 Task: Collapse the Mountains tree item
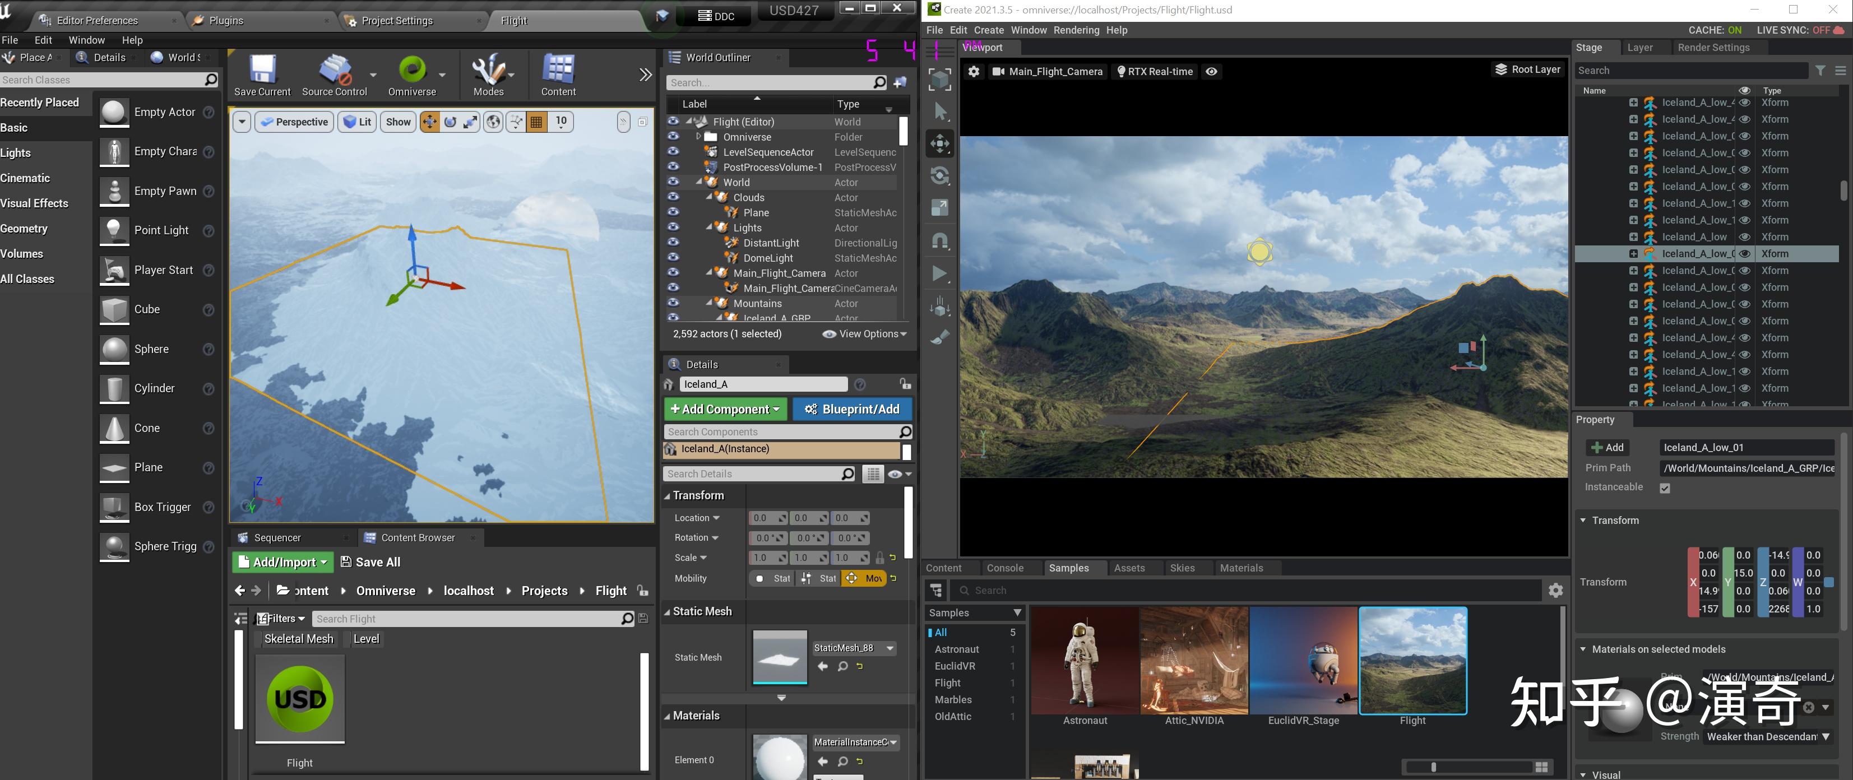[710, 303]
